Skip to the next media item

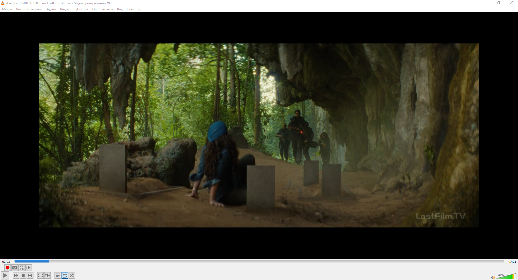point(30,275)
